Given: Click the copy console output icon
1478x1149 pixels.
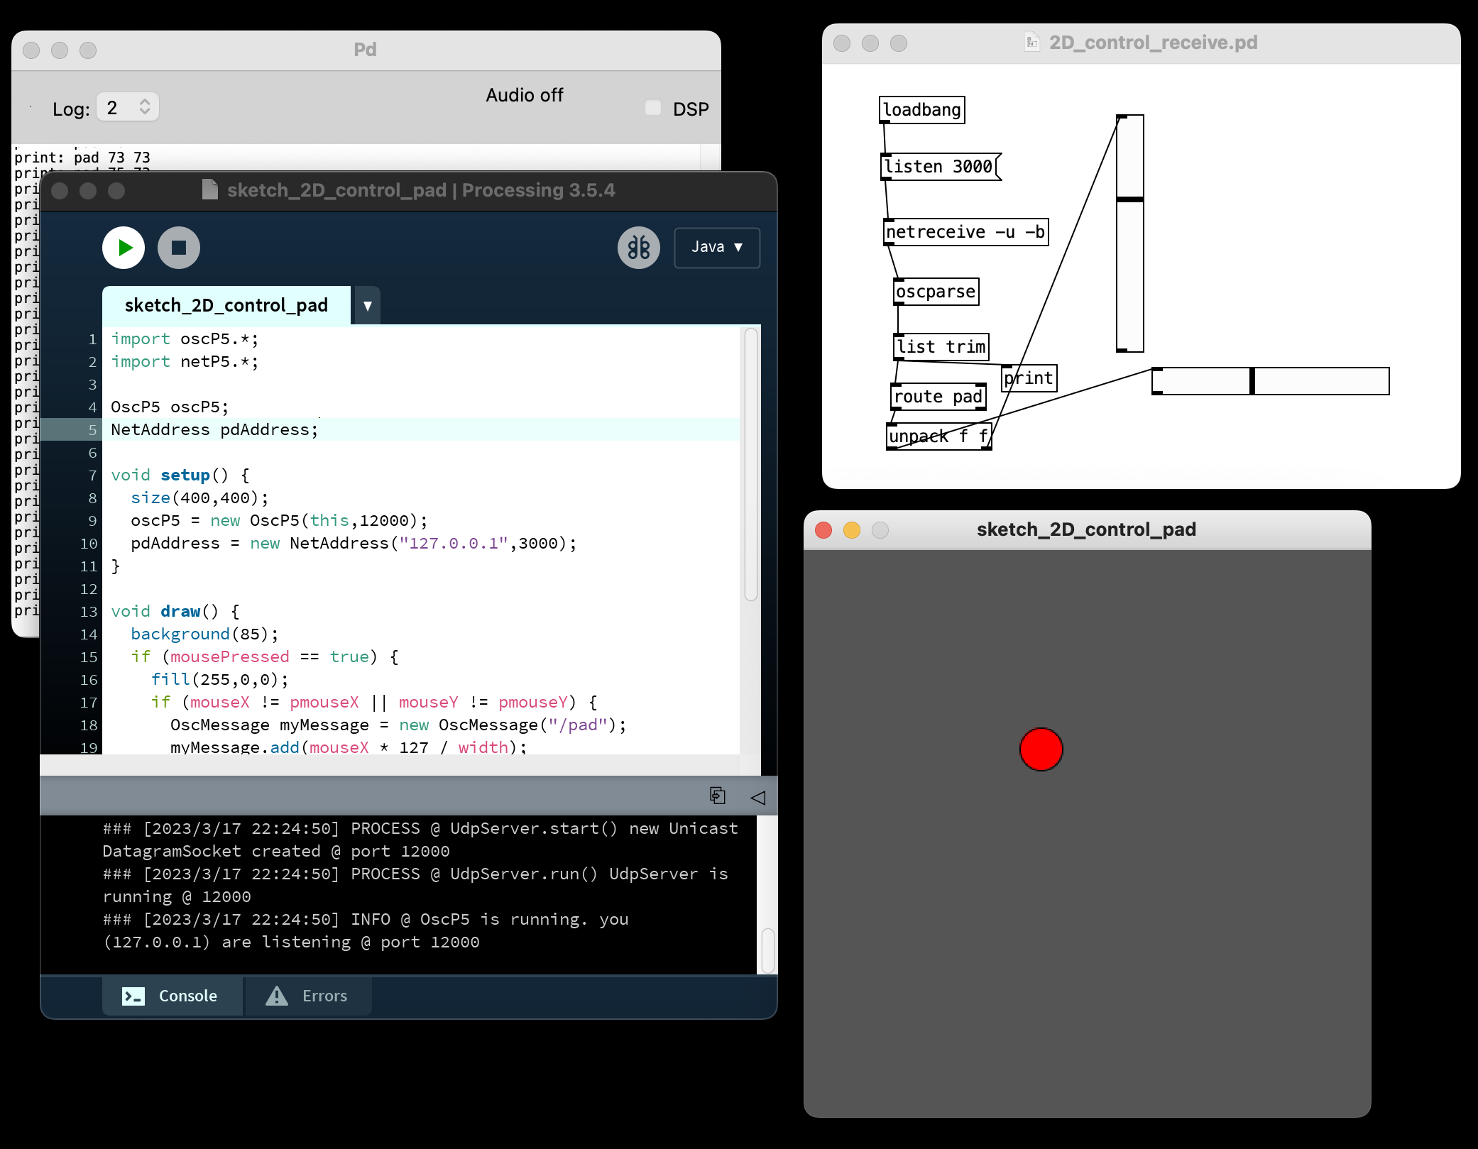Looking at the screenshot, I should point(717,796).
